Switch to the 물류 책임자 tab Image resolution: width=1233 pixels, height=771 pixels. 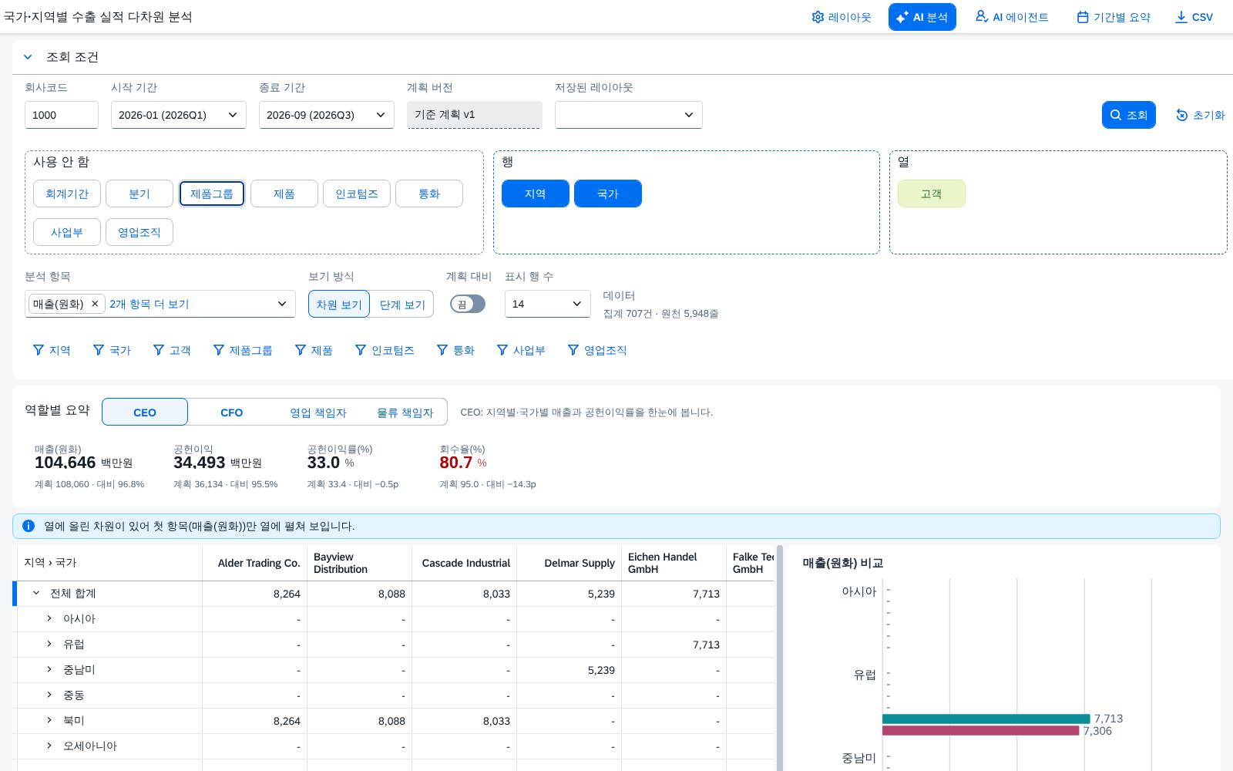pos(405,412)
